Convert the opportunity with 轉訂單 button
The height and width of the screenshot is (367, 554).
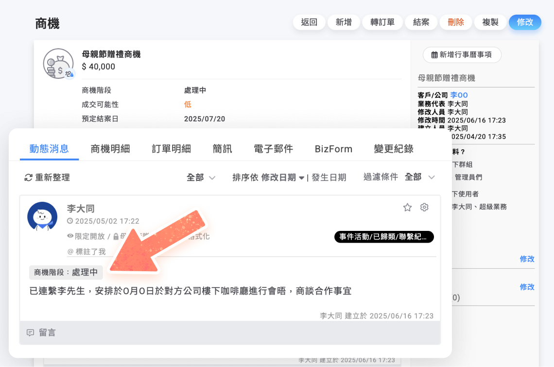(382, 22)
